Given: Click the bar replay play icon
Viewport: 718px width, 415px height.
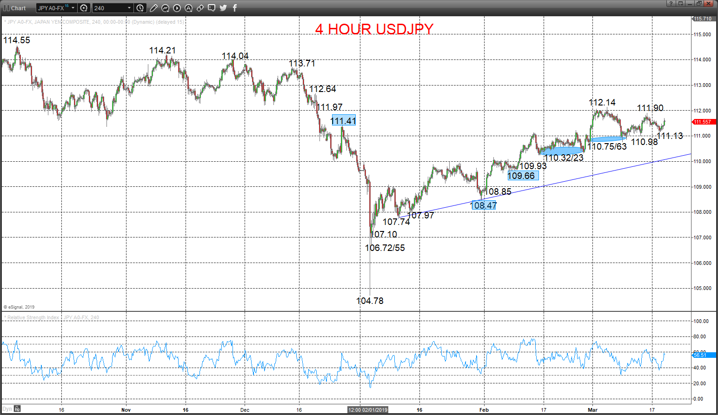Looking at the screenshot, I should coord(177,8).
